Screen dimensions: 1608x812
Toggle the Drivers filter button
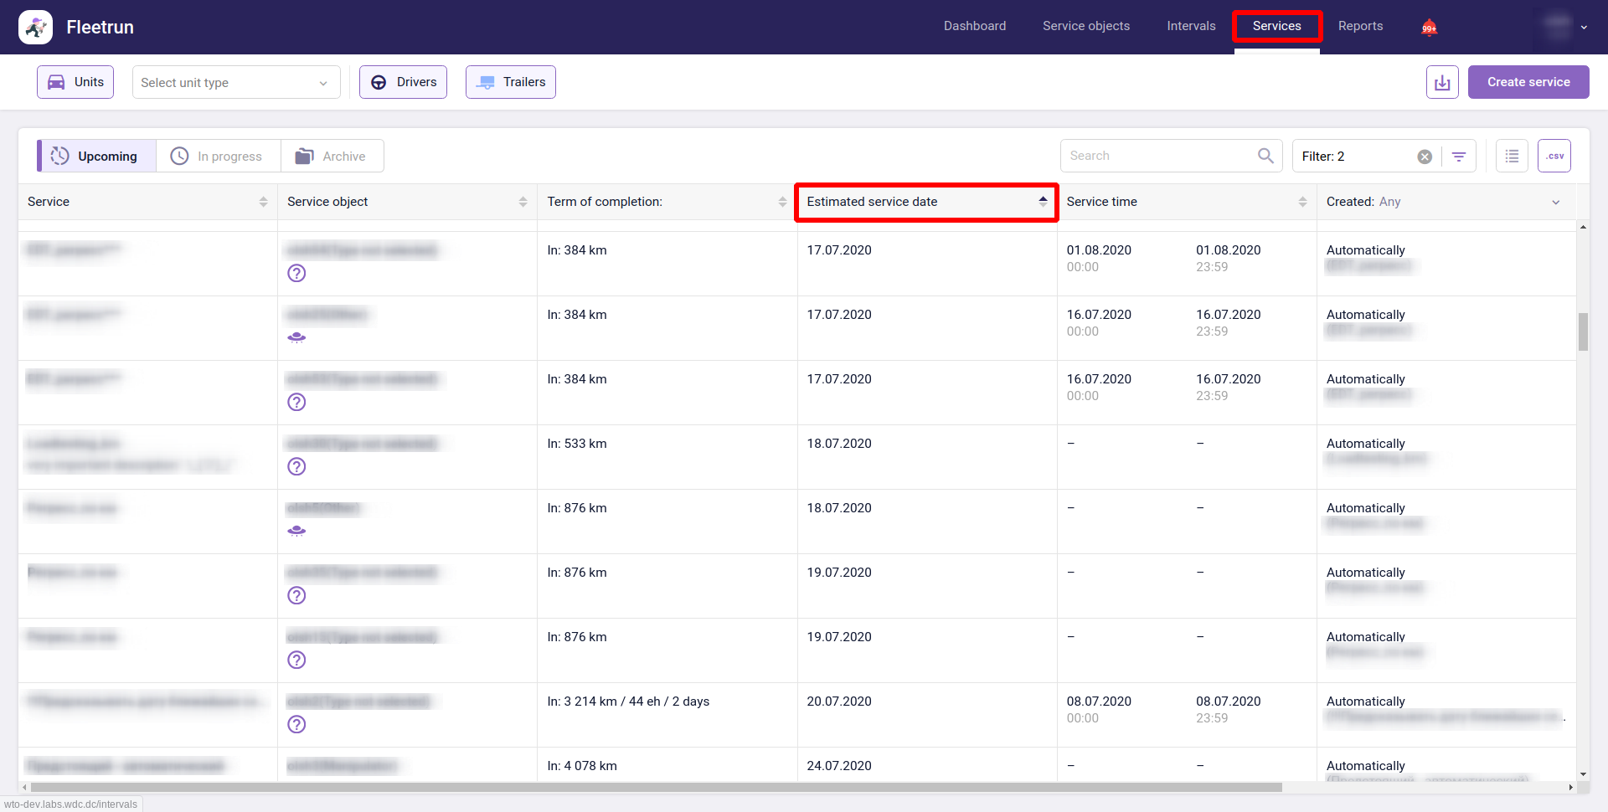[403, 82]
